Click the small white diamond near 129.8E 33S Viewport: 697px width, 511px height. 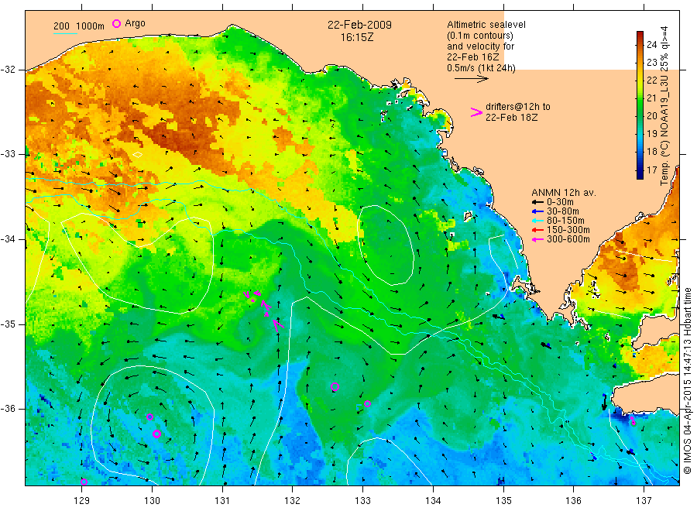click(x=138, y=155)
